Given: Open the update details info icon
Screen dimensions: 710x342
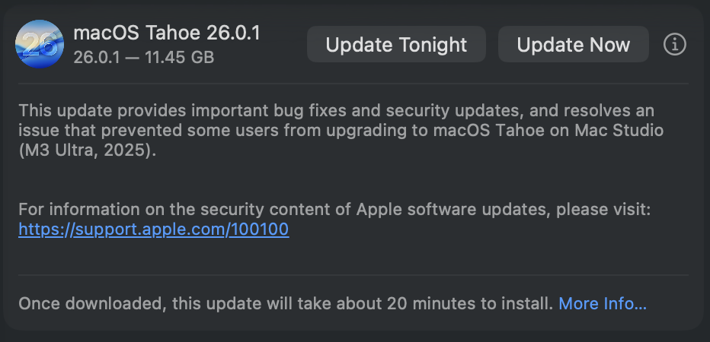Looking at the screenshot, I should click(674, 45).
